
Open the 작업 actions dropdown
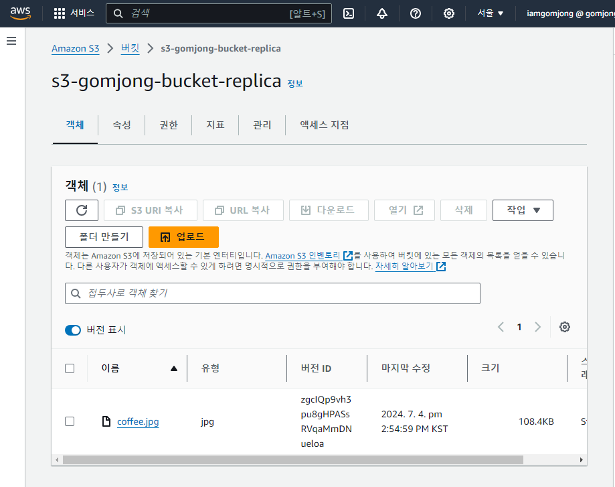click(523, 210)
